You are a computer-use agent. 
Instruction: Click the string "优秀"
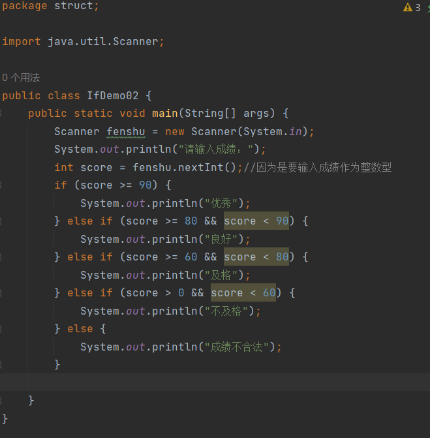point(221,204)
